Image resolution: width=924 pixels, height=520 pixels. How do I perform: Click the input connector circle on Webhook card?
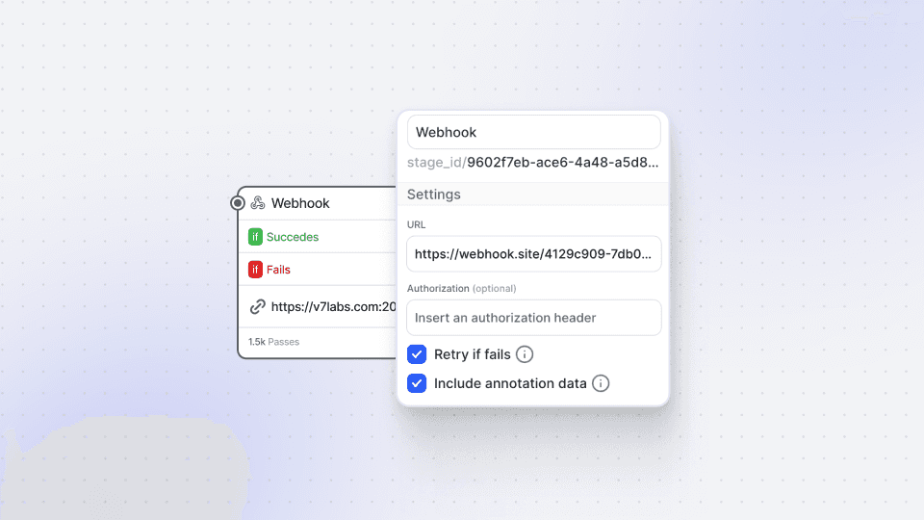pyautogui.click(x=238, y=203)
